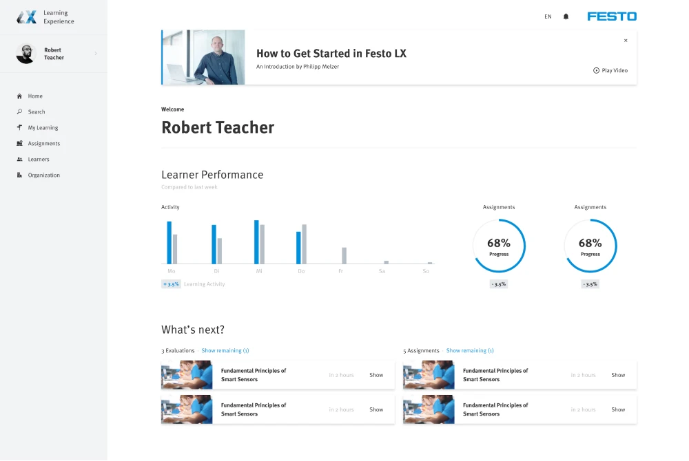Play the Festo LX introduction video

pyautogui.click(x=610, y=70)
